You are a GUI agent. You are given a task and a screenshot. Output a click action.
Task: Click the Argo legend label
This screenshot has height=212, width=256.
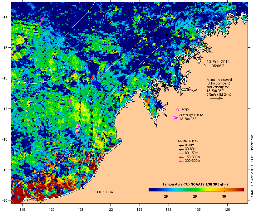[185, 109]
